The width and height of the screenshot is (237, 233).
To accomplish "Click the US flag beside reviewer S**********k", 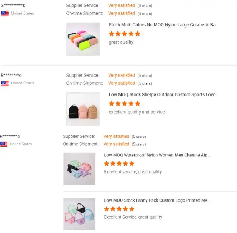I will click(x=5, y=14).
